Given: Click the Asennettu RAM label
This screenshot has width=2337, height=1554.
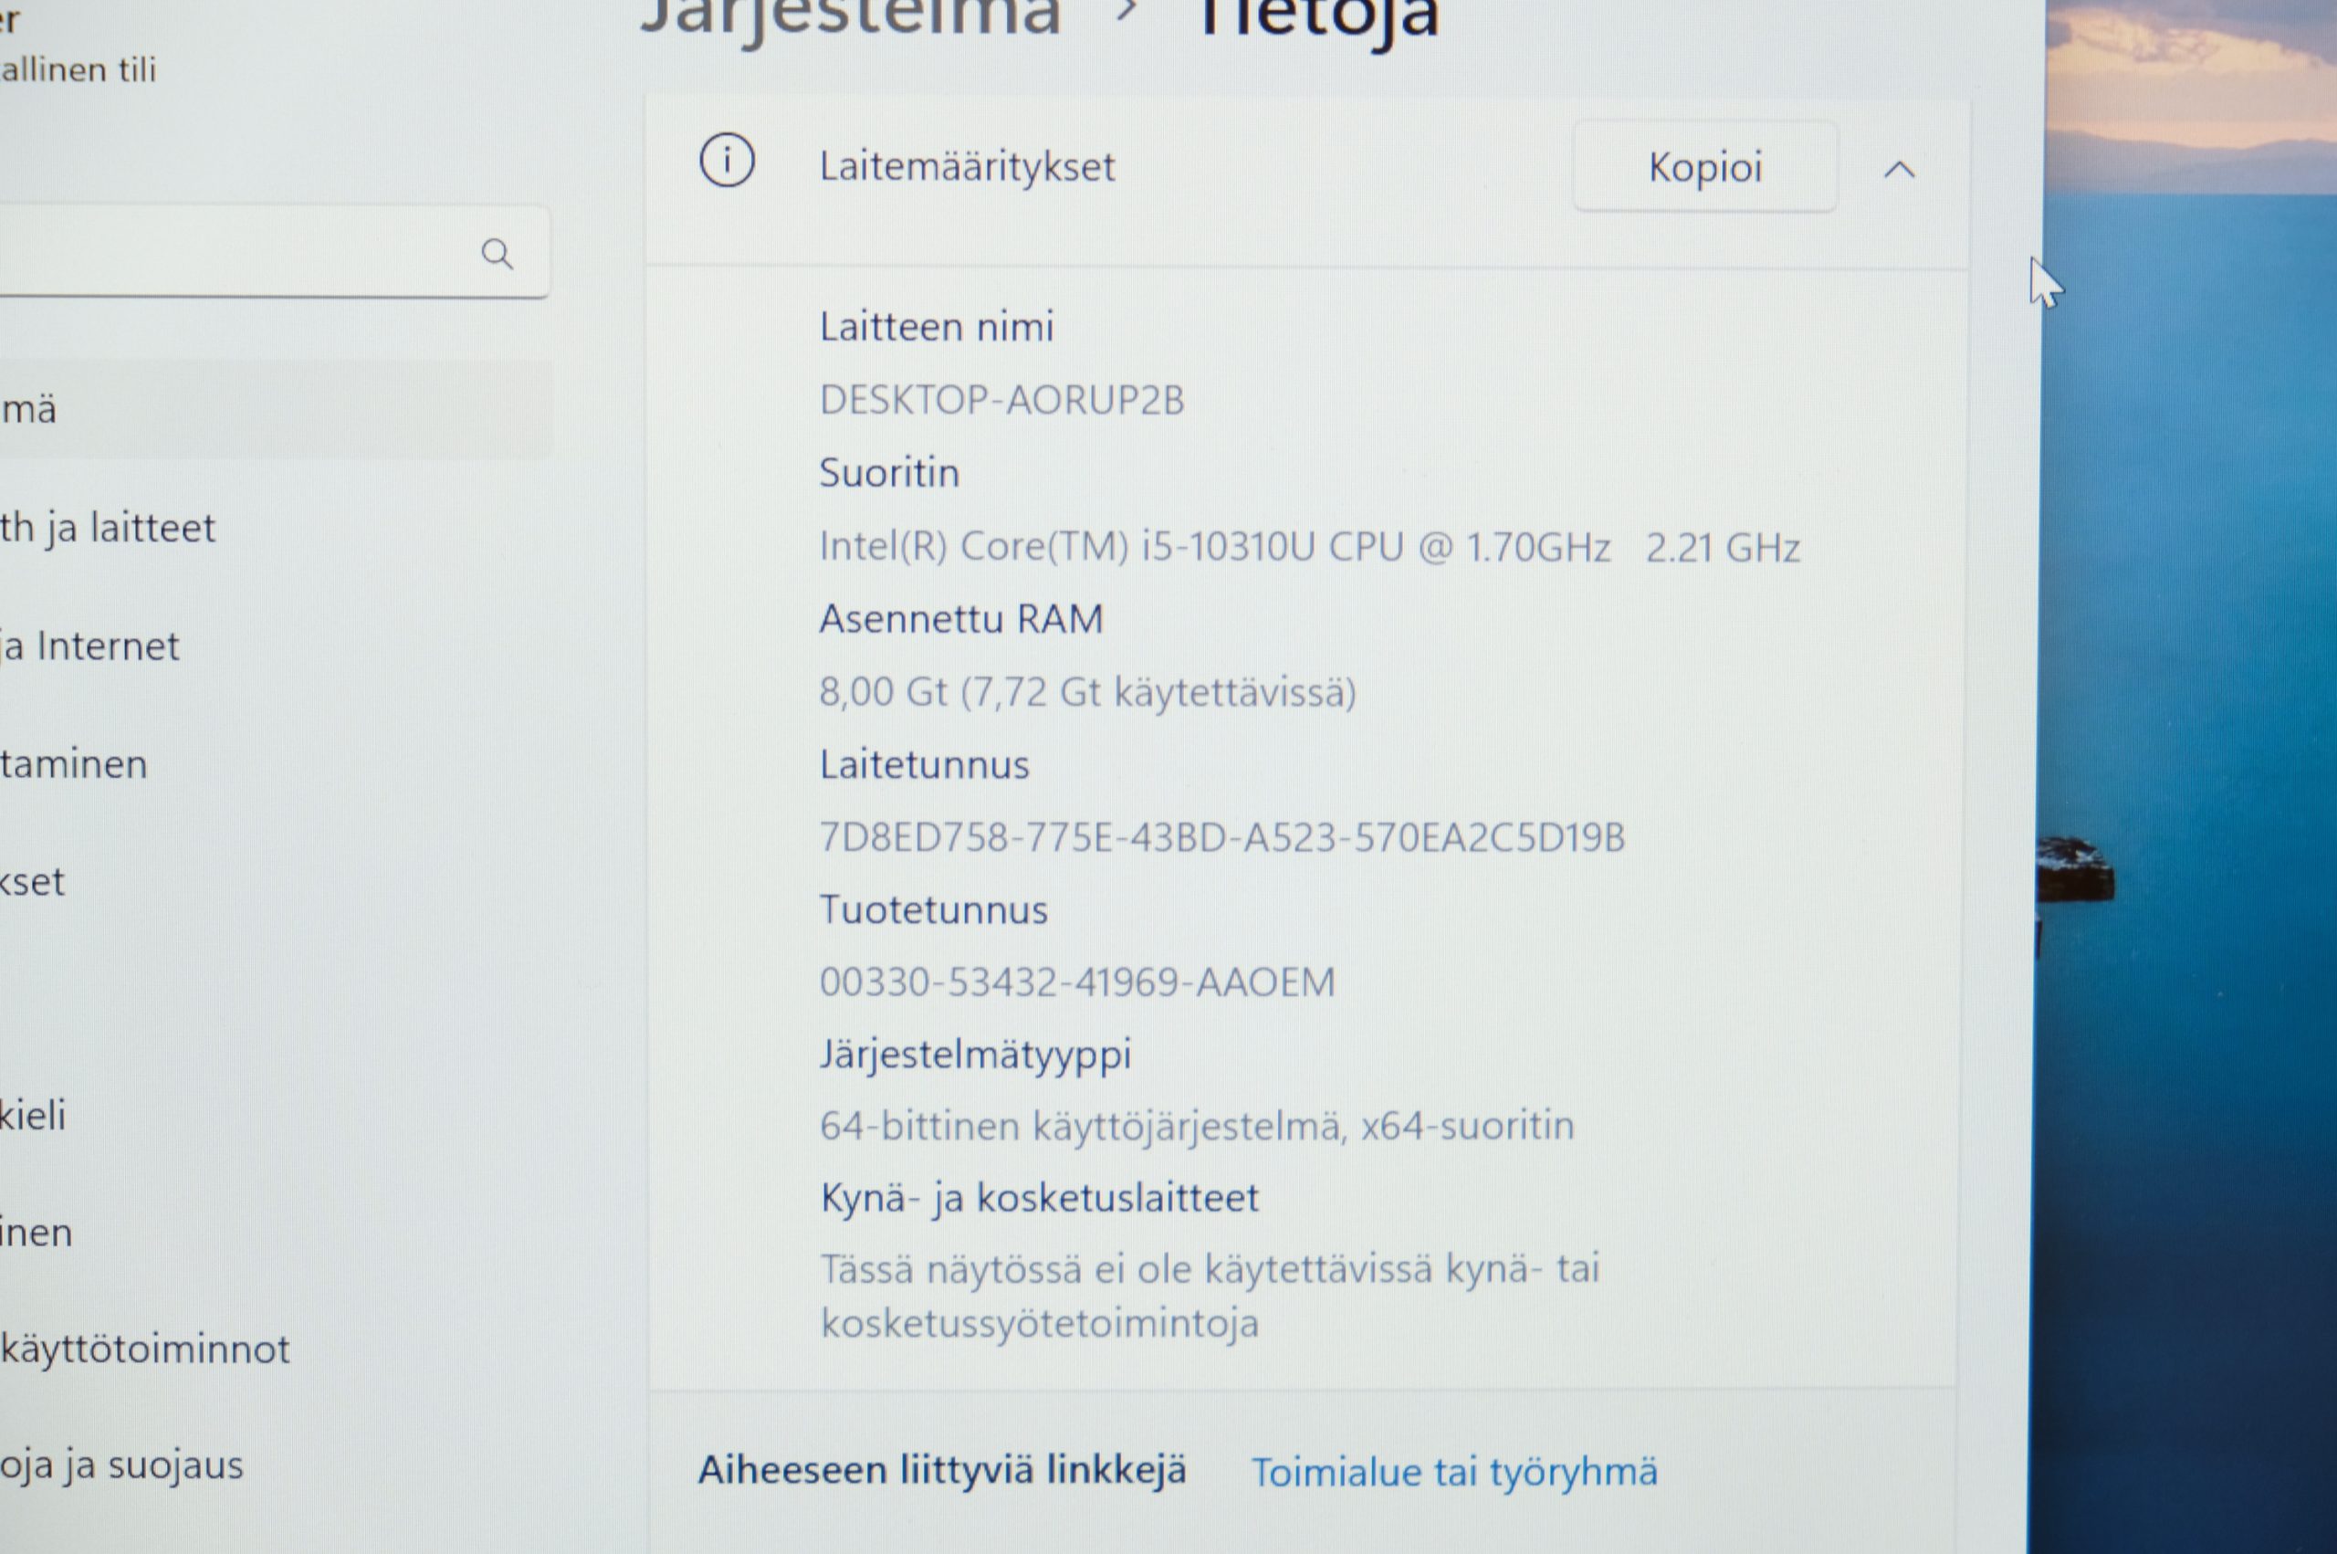Looking at the screenshot, I should click(x=961, y=619).
